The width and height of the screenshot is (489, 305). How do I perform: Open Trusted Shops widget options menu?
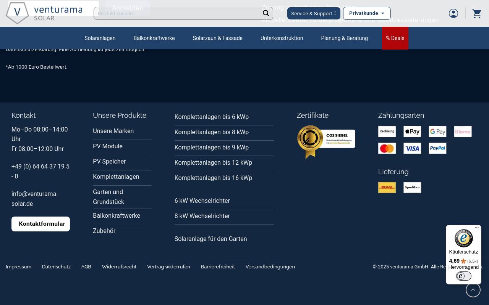point(477,228)
